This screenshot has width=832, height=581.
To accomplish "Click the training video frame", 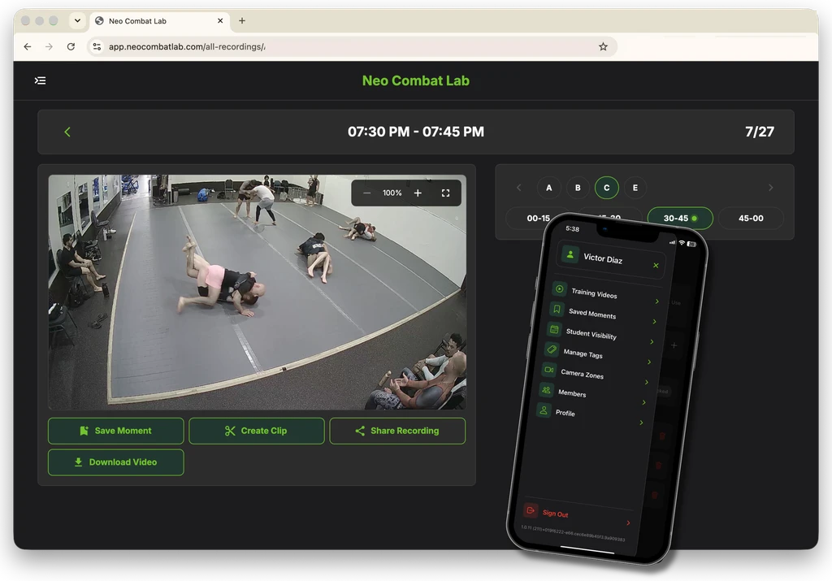I will [258, 293].
